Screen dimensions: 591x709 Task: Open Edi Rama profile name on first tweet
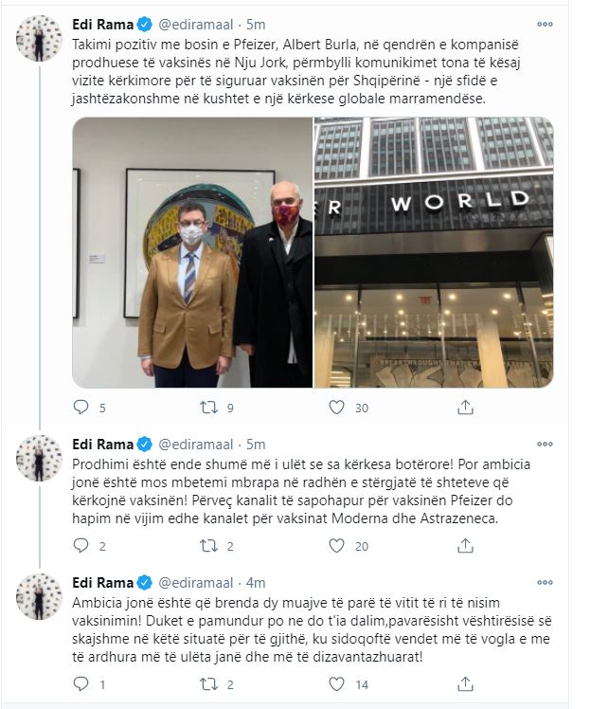(x=103, y=25)
